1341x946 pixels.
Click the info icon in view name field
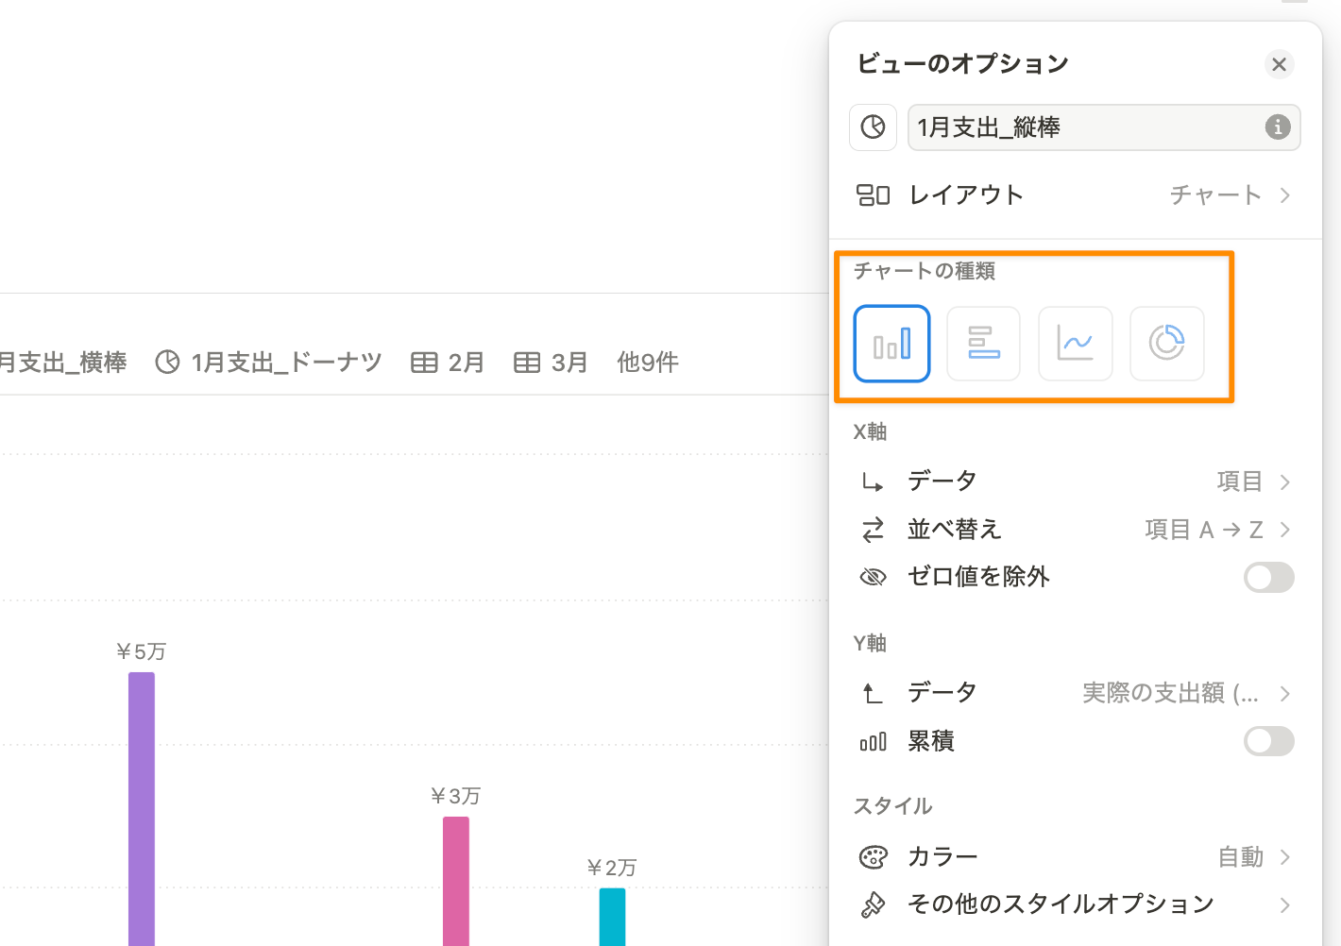coord(1278,127)
